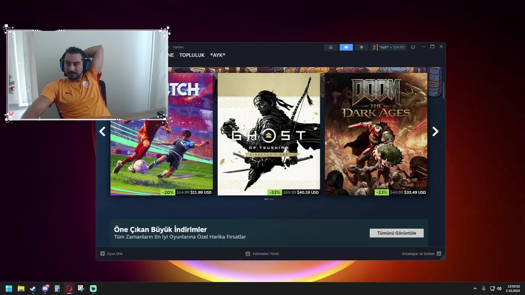
Task: Switch to Big Picture mode icon
Action: [413, 47]
